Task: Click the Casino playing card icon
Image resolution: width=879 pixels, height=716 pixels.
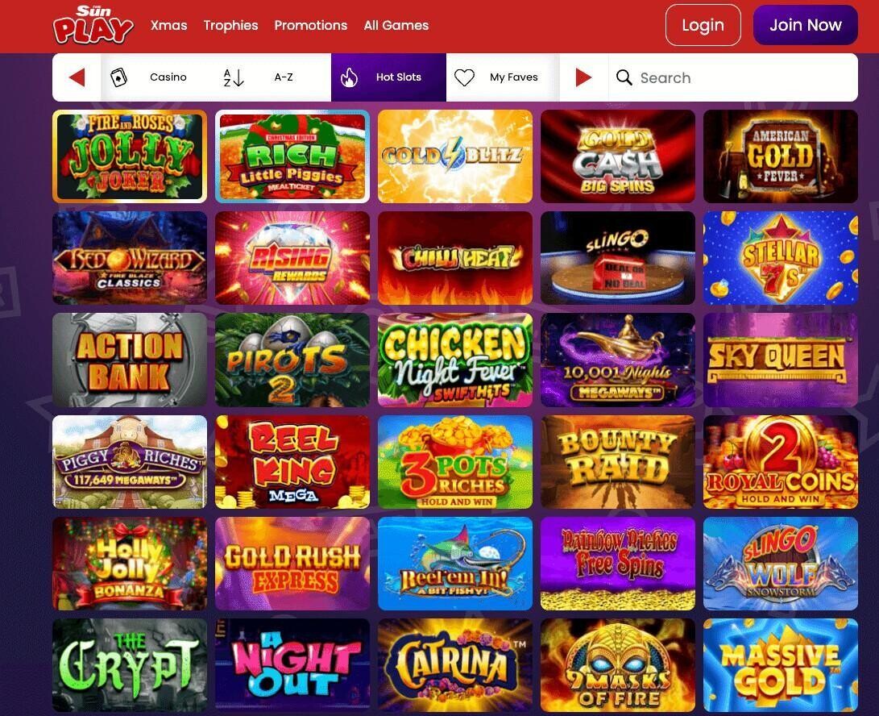Action: (118, 77)
